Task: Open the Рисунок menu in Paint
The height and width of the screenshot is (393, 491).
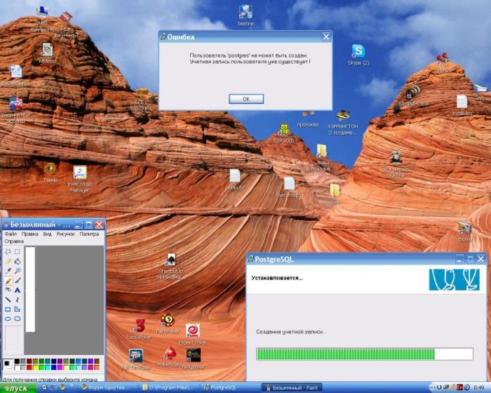Action: point(66,234)
